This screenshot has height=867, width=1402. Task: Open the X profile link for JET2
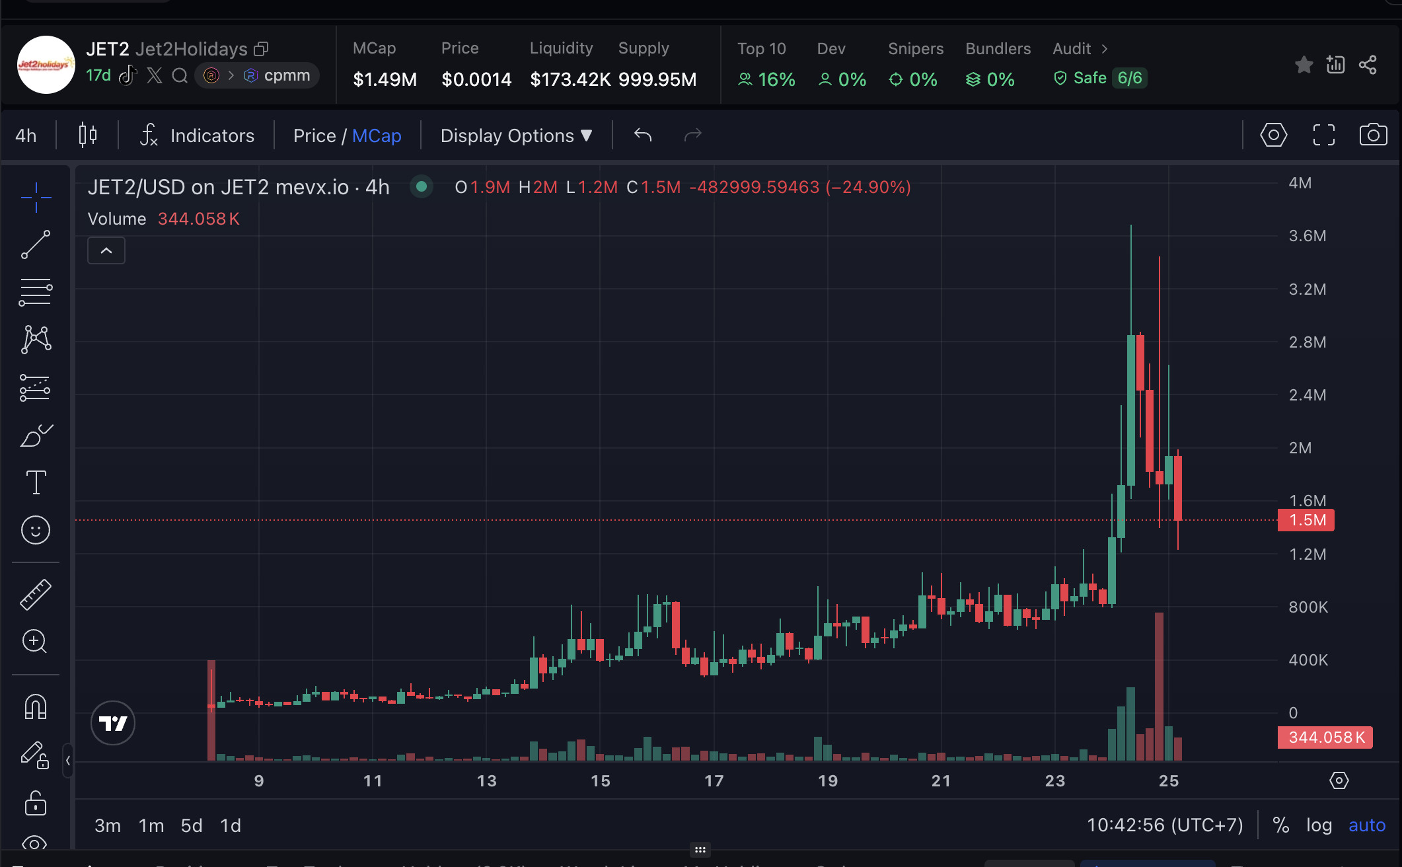[x=155, y=75]
